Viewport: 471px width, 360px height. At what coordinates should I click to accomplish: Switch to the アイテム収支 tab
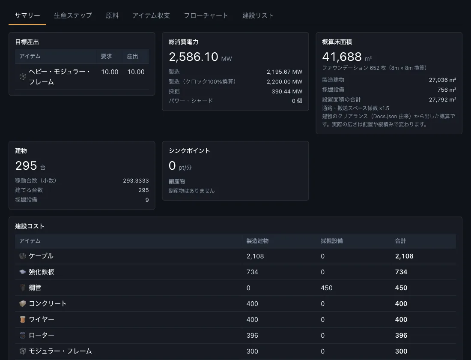tap(151, 15)
